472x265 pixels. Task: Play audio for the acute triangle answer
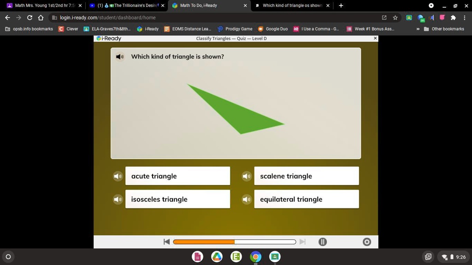(118, 176)
